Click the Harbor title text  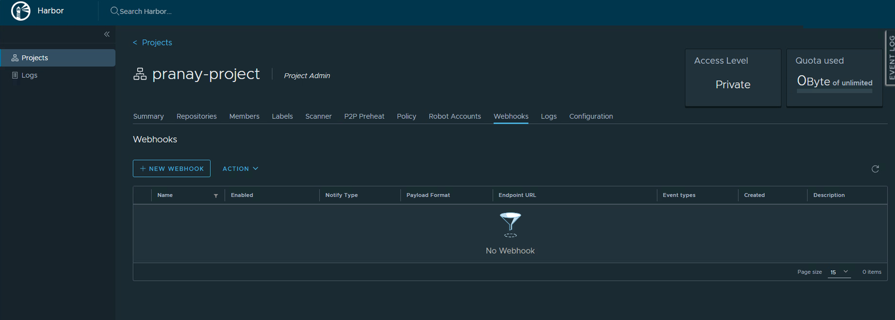point(50,11)
